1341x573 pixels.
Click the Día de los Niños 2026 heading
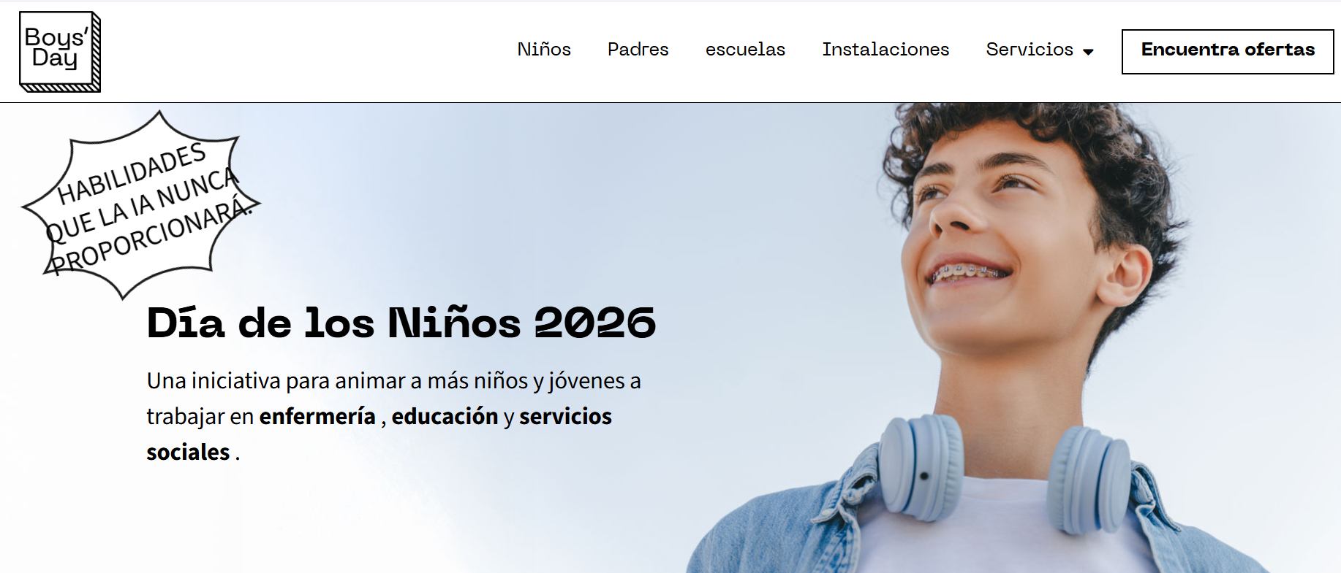point(401,323)
